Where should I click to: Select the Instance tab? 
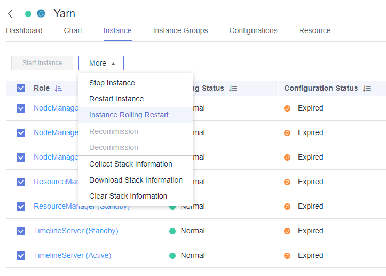[x=117, y=30]
